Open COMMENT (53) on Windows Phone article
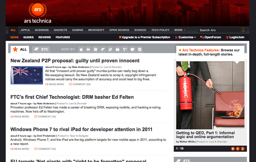The width and height of the screenshot is (256, 162). tap(45, 149)
